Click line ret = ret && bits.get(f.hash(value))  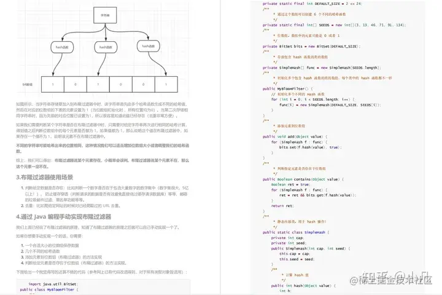[x=318, y=195]
